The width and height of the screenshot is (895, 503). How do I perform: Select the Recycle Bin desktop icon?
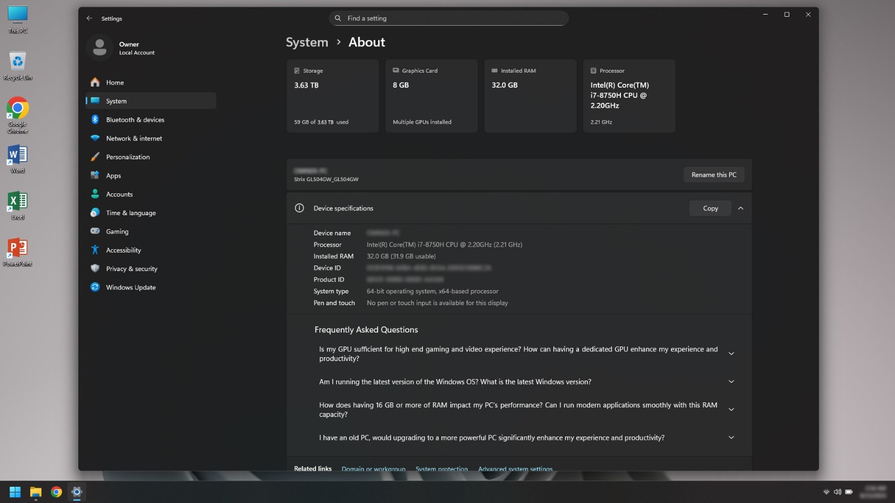(17, 66)
